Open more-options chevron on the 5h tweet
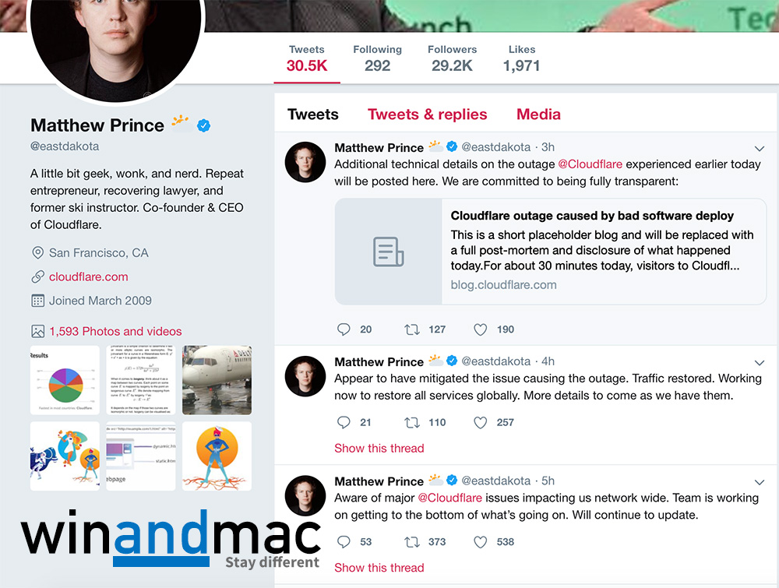 point(759,482)
